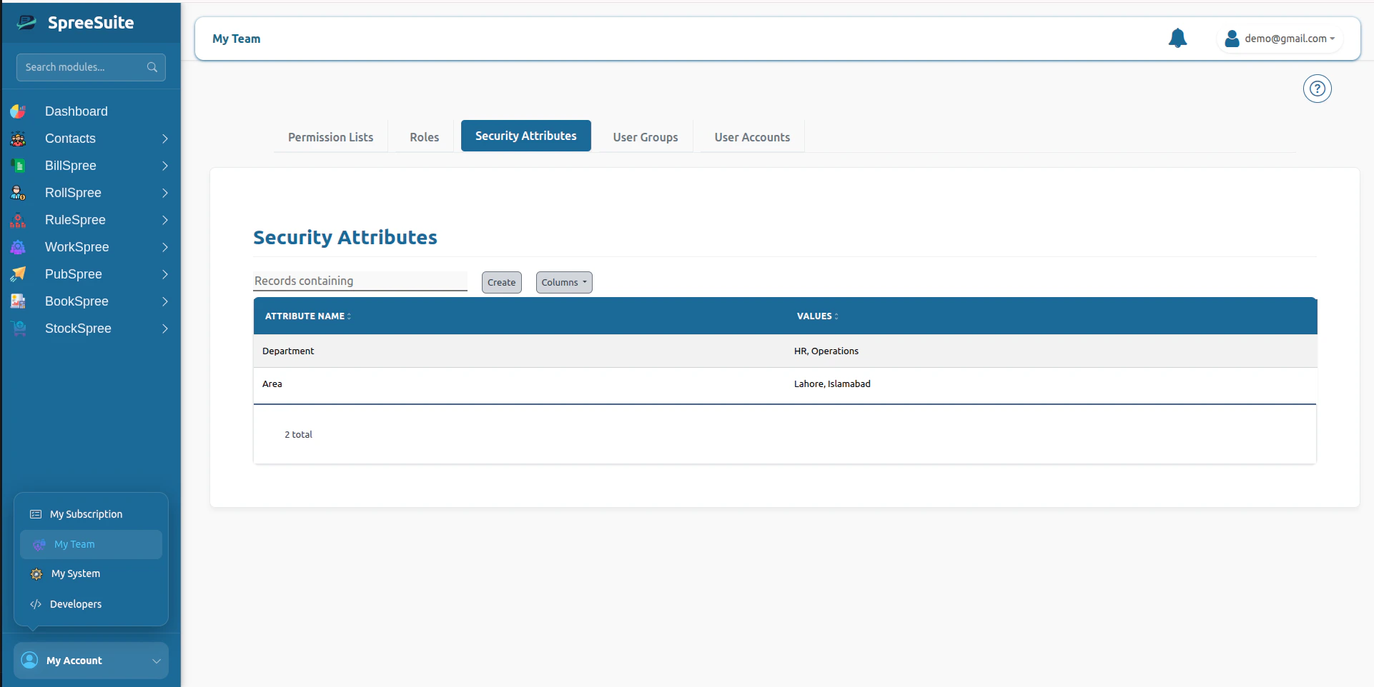Click the My Account label
1374x687 pixels.
point(74,661)
